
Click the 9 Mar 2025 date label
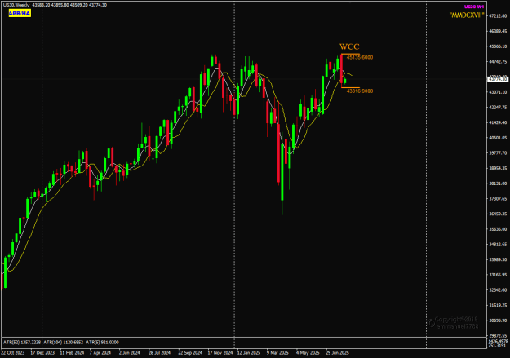(277, 353)
